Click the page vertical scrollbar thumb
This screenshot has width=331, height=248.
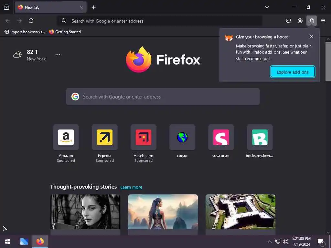pyautogui.click(x=328, y=61)
